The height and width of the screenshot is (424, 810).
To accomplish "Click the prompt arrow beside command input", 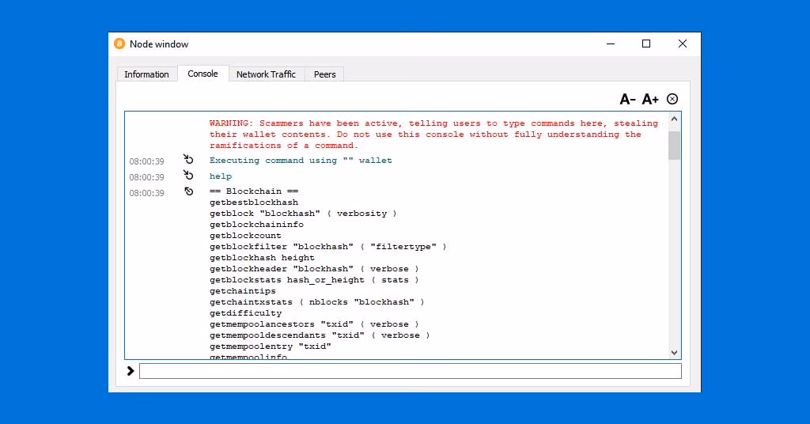I will 131,370.
